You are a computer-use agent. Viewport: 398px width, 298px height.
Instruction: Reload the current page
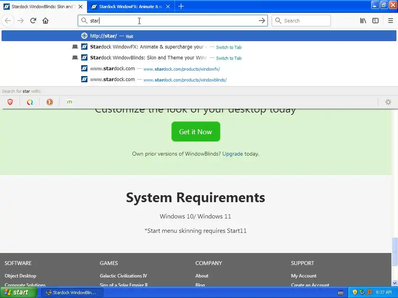click(x=33, y=21)
